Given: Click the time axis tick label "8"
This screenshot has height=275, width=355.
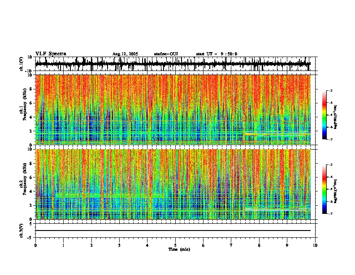Looking at the screenshot, I should tap(259, 245).
